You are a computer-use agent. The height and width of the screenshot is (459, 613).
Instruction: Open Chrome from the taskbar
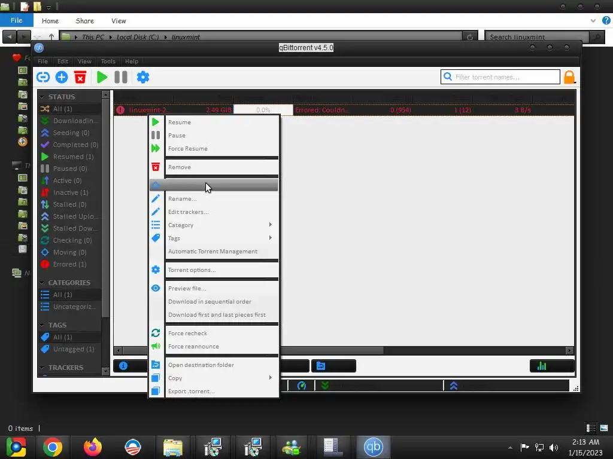[53, 447]
